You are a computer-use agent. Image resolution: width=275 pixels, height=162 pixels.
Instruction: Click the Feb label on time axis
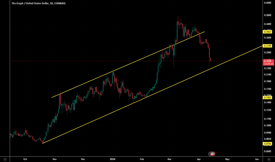pos(142,159)
